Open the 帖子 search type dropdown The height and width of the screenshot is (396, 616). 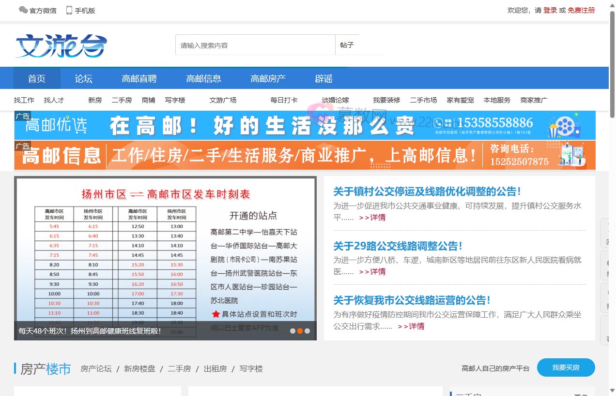[347, 45]
